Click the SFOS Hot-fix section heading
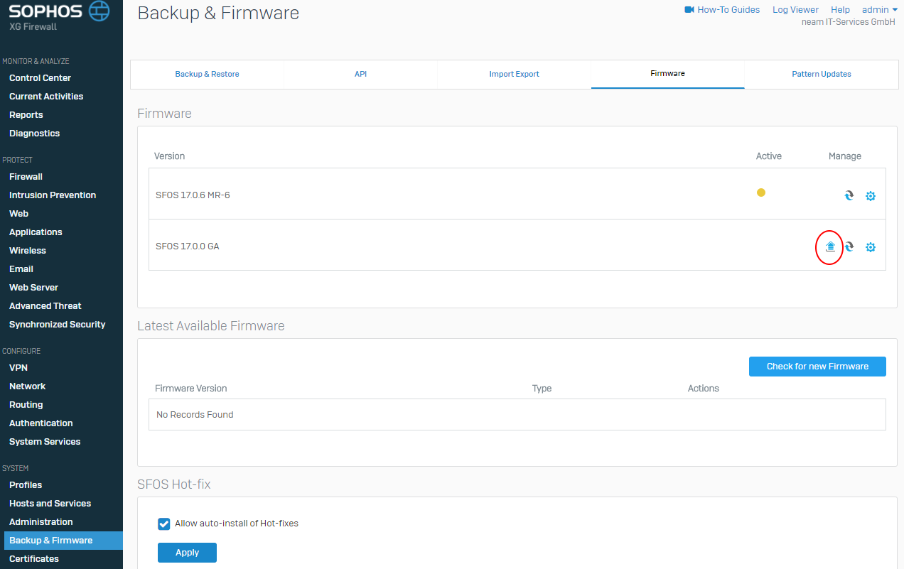The width and height of the screenshot is (904, 569). point(174,484)
